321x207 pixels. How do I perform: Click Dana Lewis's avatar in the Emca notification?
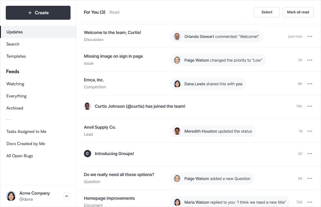(x=177, y=84)
